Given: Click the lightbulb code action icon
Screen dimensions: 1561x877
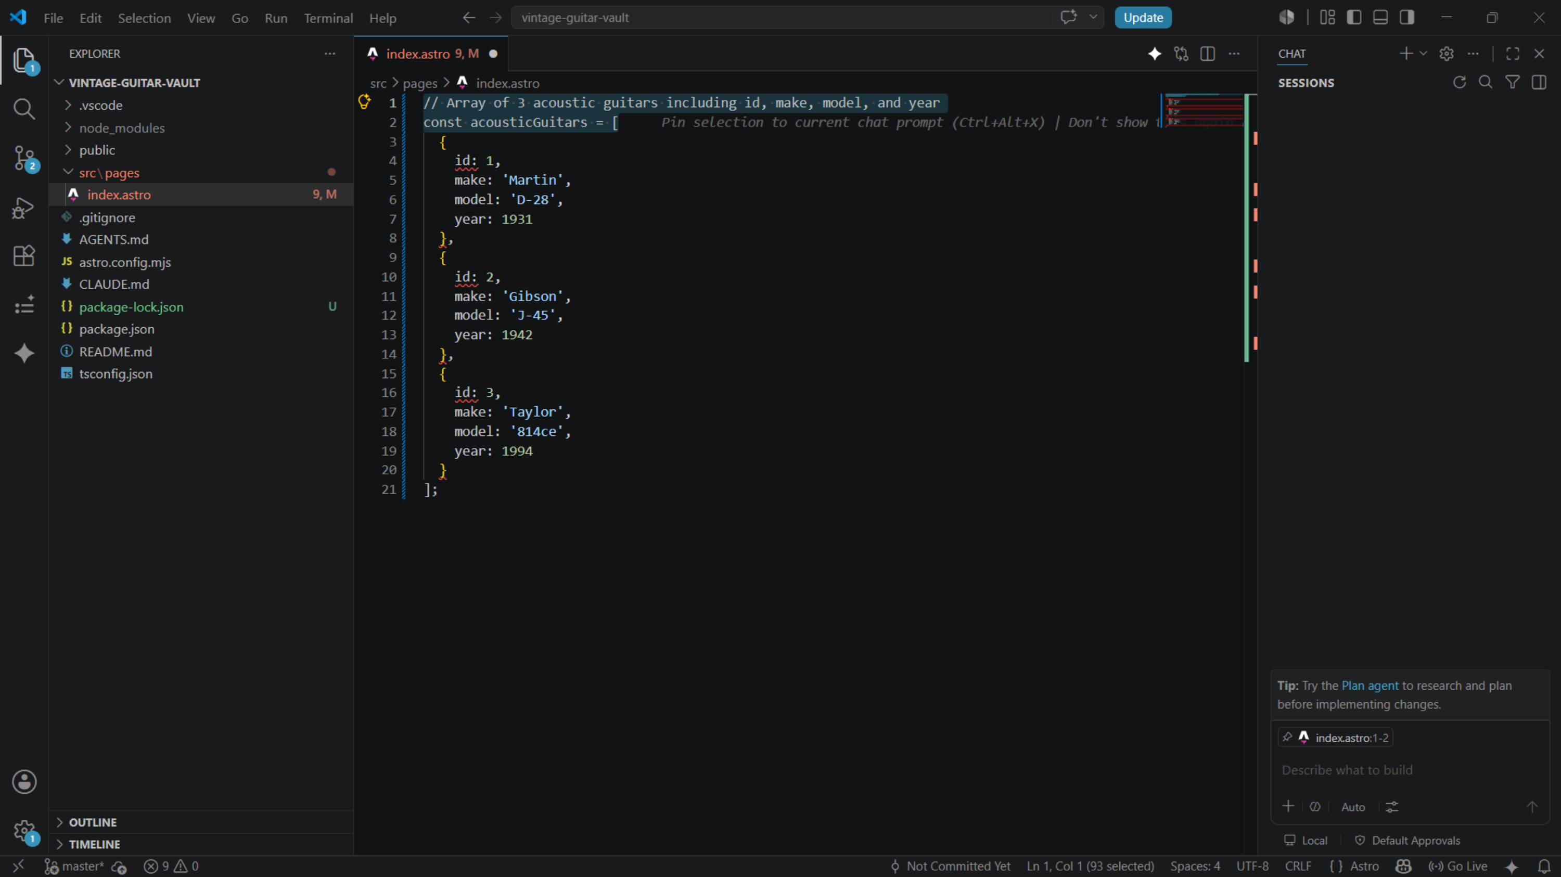Looking at the screenshot, I should click(x=364, y=102).
